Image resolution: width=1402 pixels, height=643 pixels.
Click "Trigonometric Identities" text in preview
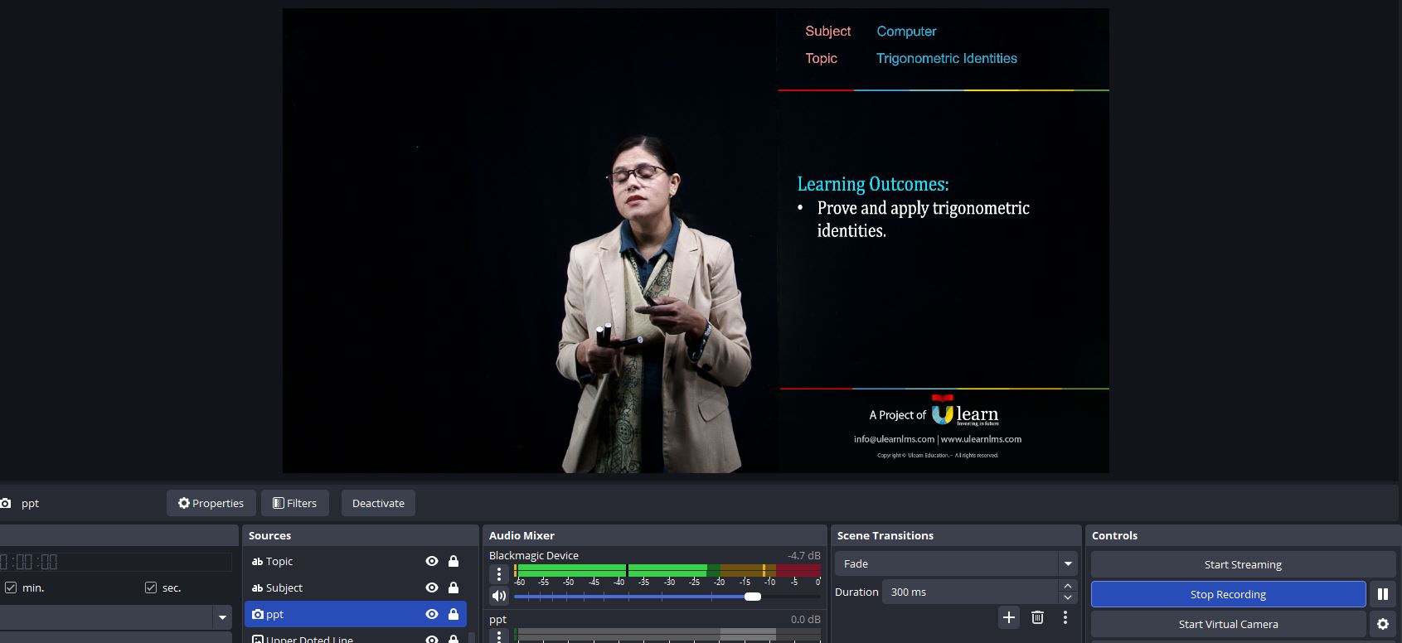(947, 58)
